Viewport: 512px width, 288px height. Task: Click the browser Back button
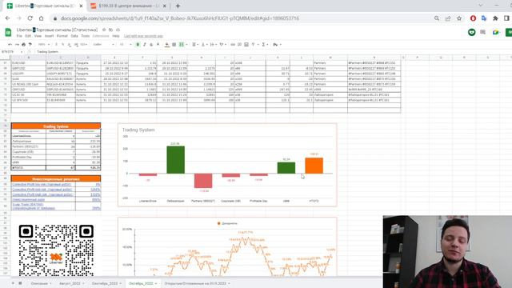[x=8, y=18]
